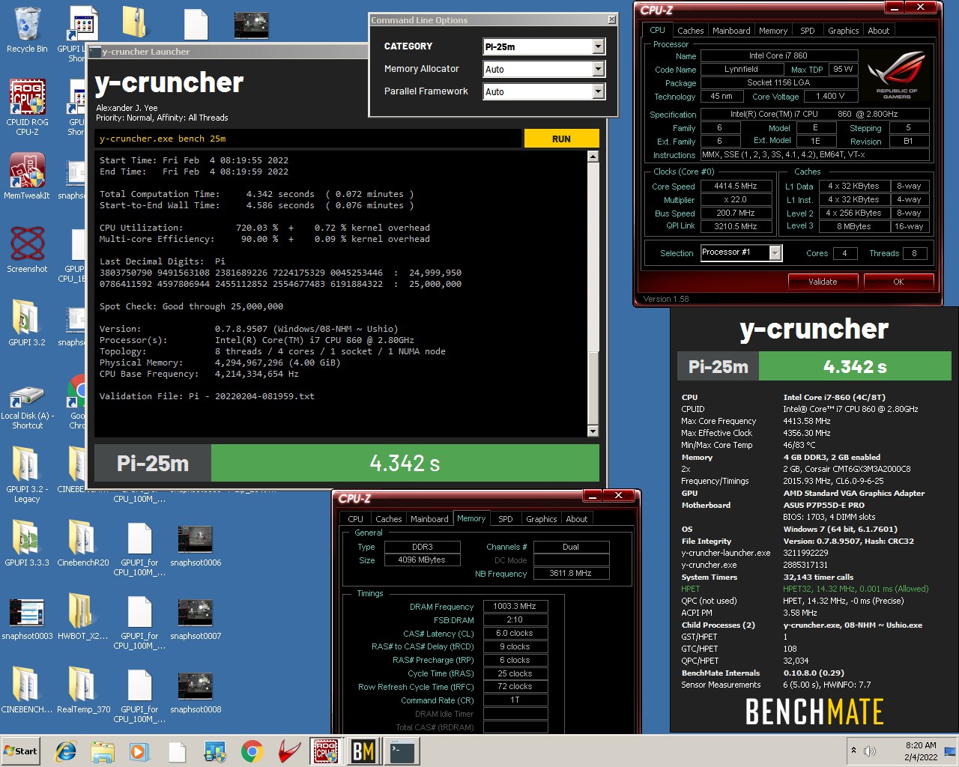This screenshot has height=767, width=959.
Task: Switch to Caches tab in the top CPU-Z window
Action: tap(690, 31)
